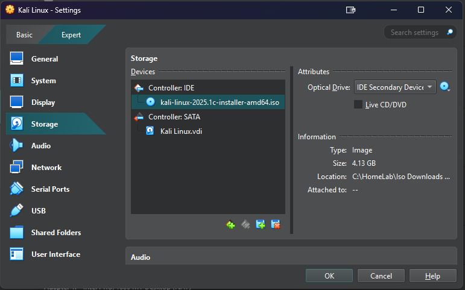Image resolution: width=465 pixels, height=290 pixels.
Task: Click the Type value Image
Action: [x=362, y=150]
